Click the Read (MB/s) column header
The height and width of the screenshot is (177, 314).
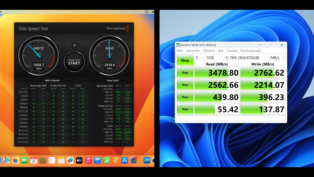click(x=217, y=64)
